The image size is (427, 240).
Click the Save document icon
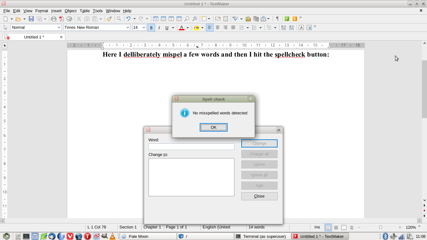tap(31, 19)
